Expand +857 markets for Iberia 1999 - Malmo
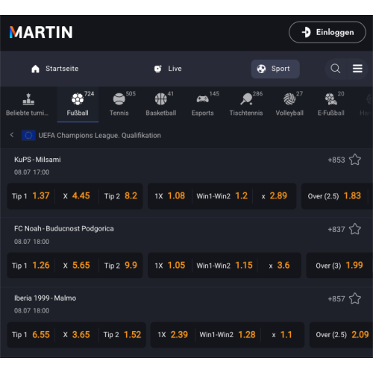Screen dimensions: 373x373 [336, 298]
